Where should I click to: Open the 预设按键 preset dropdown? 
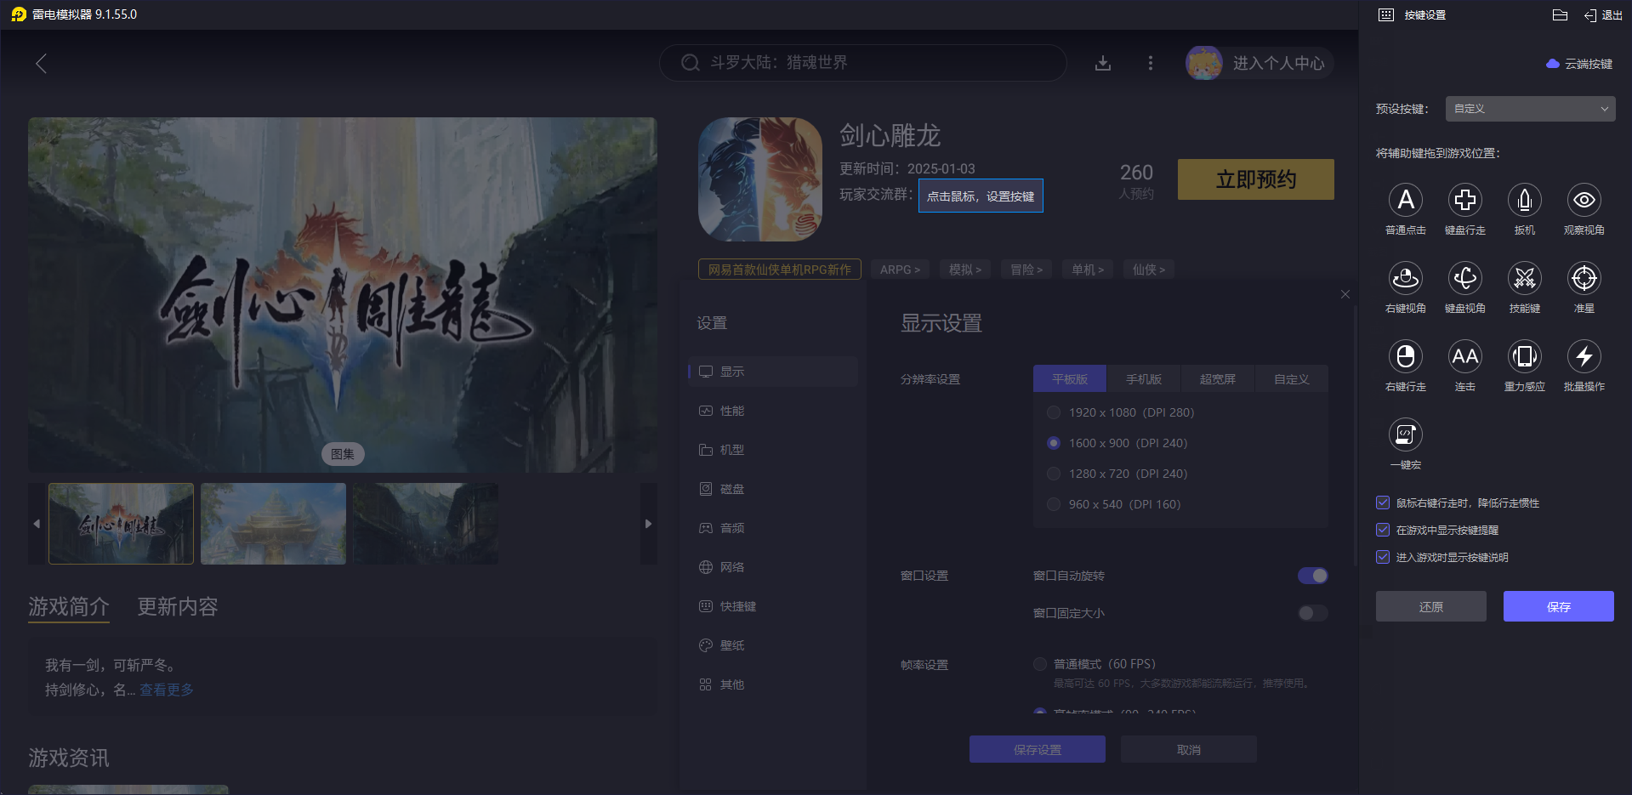(x=1531, y=109)
